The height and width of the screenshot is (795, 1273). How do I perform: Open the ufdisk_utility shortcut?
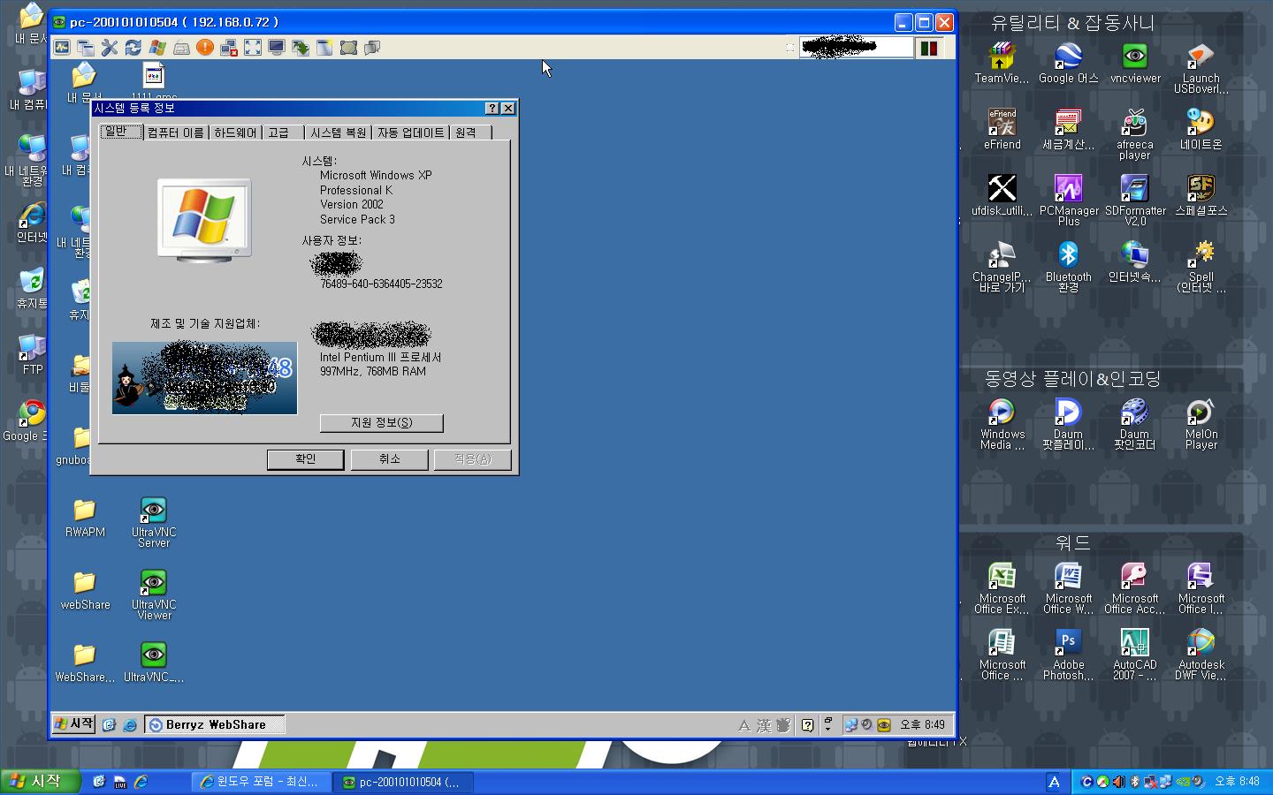[x=1002, y=195]
